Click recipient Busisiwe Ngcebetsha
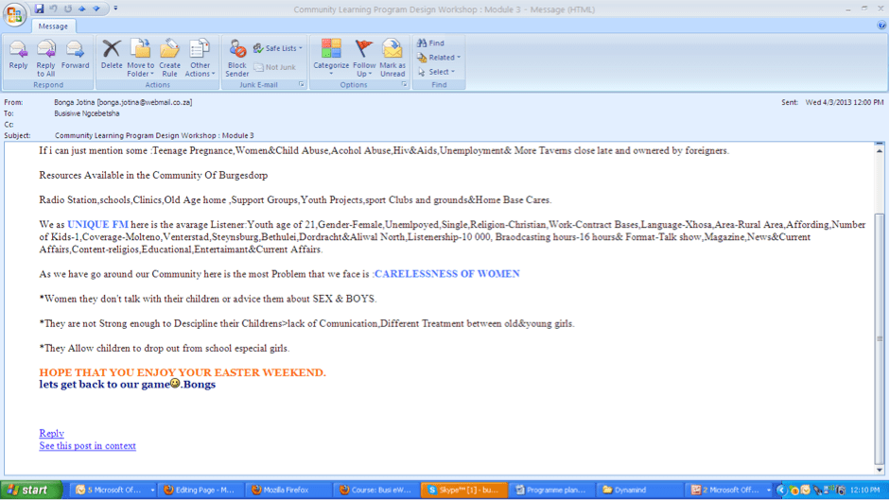The height and width of the screenshot is (500, 890). [x=87, y=113]
